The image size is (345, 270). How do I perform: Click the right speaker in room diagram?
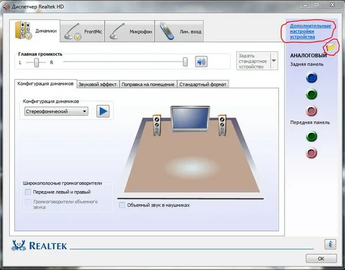(222, 125)
